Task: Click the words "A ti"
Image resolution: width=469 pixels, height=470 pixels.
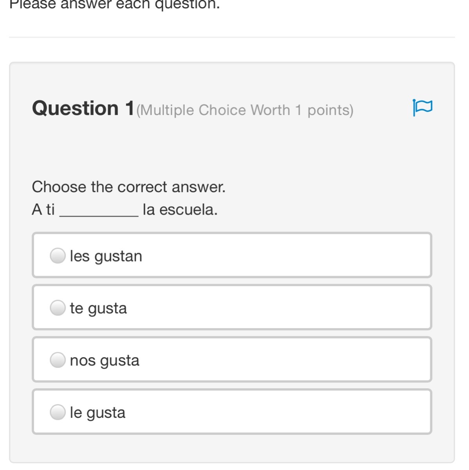Action: [x=43, y=210]
